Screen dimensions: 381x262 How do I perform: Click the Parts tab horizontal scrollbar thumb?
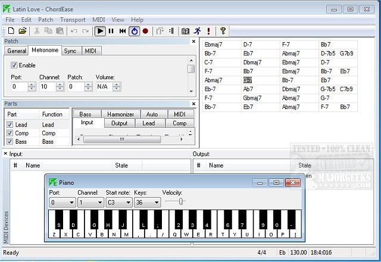(x=122, y=139)
